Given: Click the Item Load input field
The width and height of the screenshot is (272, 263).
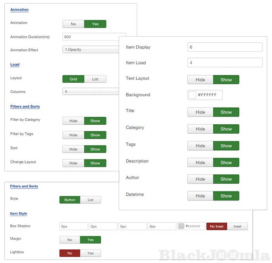Looking at the screenshot, I should coord(225,63).
